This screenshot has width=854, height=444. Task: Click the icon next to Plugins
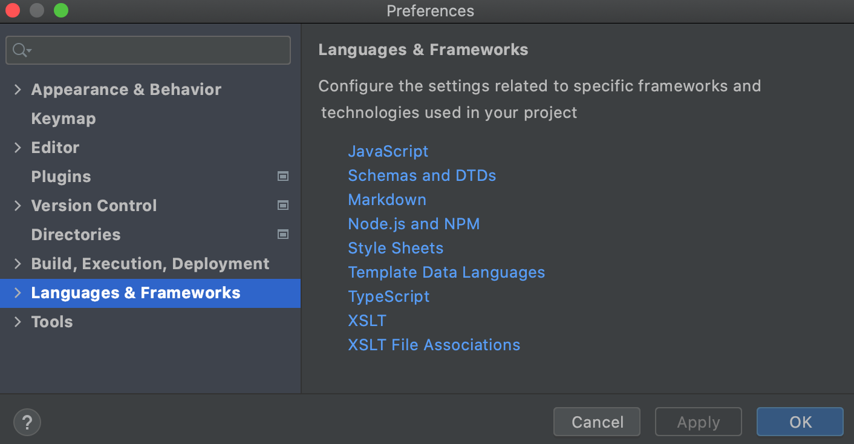coord(282,176)
